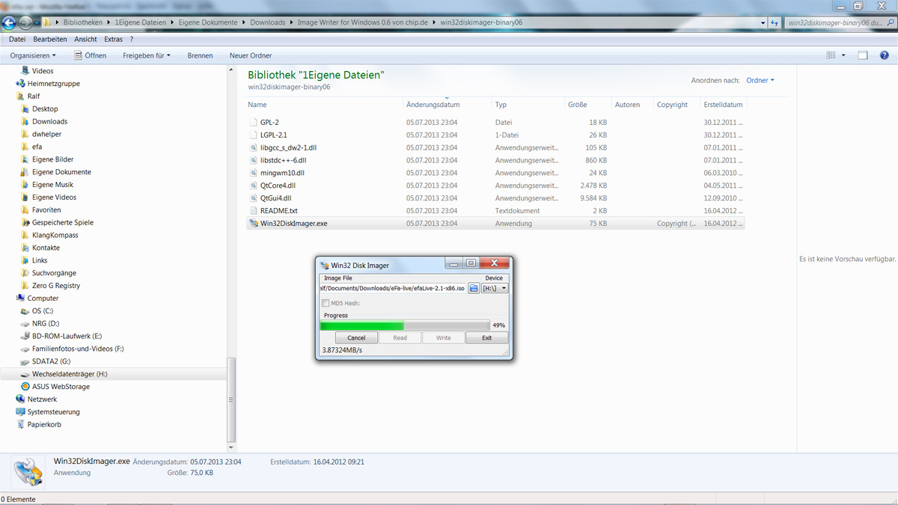Image resolution: width=898 pixels, height=505 pixels.
Task: Click the Win32 Disk Imager title bar icon
Action: (324, 264)
